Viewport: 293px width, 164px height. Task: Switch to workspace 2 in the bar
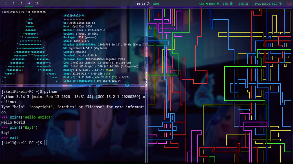coord(14,3)
